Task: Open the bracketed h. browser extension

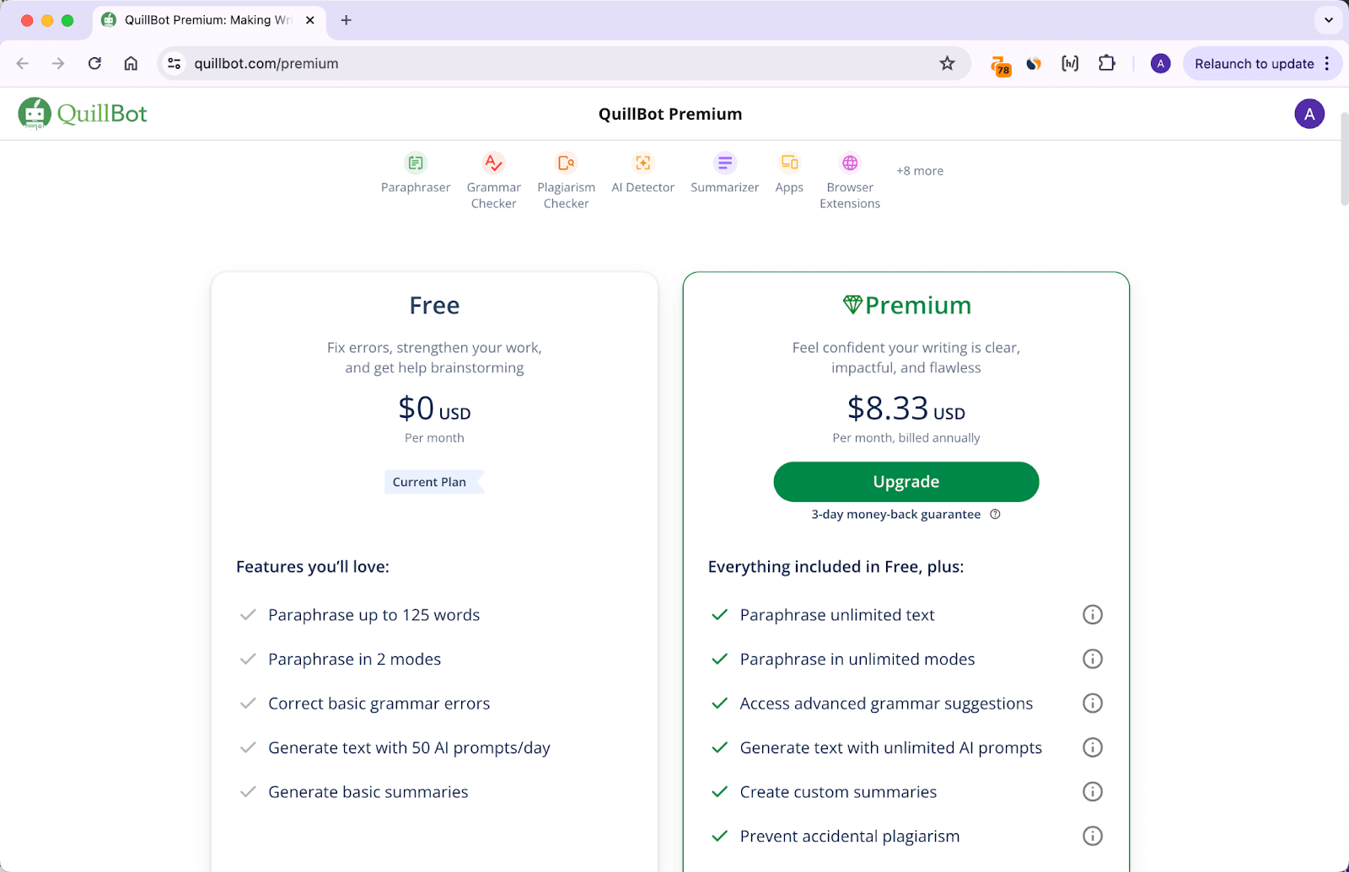Action: [1070, 63]
